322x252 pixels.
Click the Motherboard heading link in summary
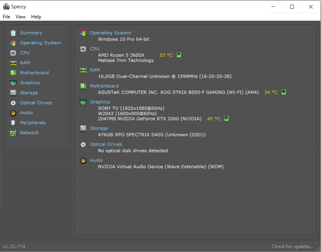tap(104, 86)
